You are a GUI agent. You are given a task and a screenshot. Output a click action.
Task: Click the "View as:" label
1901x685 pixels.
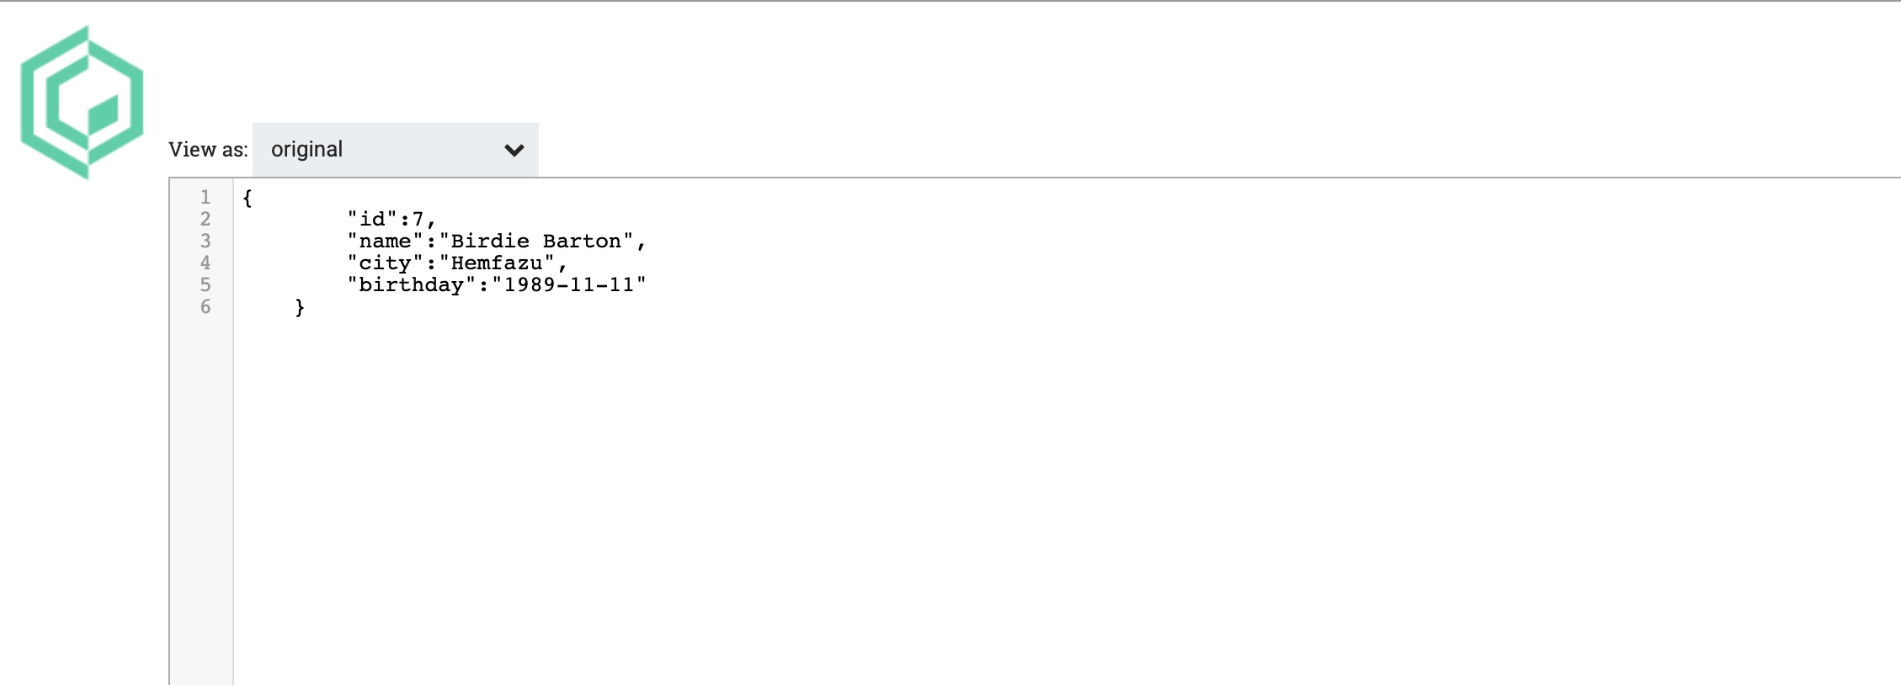point(208,150)
